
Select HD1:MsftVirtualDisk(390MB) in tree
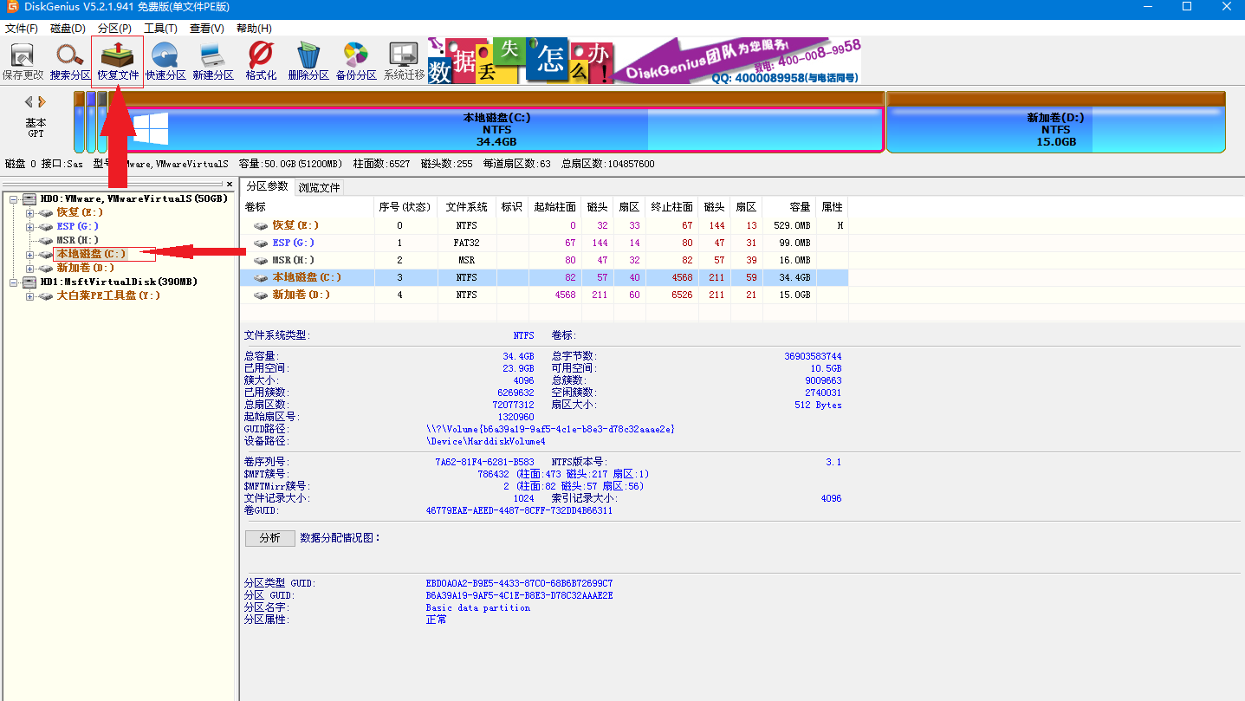(118, 282)
